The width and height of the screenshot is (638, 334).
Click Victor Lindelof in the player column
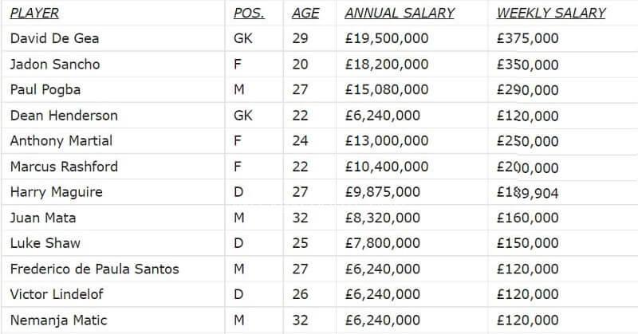[57, 294]
